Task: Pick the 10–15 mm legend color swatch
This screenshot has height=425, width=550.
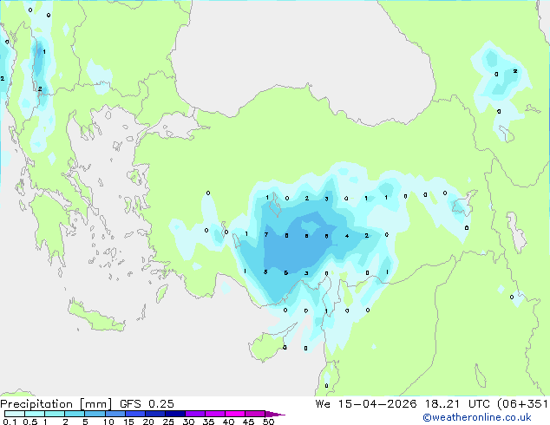Action: tap(115, 414)
